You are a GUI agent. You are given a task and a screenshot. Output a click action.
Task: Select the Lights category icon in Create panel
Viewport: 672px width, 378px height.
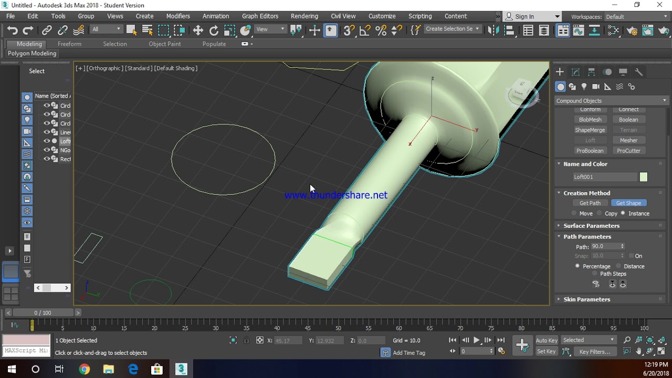pos(584,87)
